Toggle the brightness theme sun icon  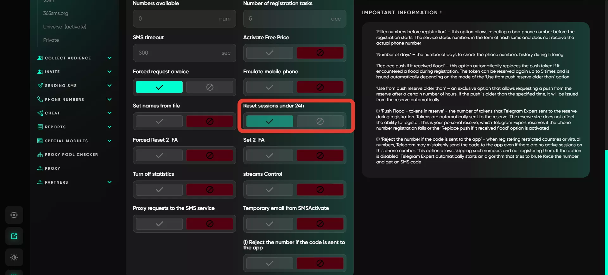[14, 257]
